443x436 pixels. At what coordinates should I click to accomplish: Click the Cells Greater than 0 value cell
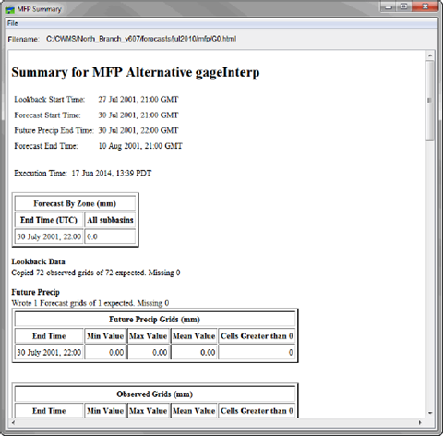tap(257, 352)
